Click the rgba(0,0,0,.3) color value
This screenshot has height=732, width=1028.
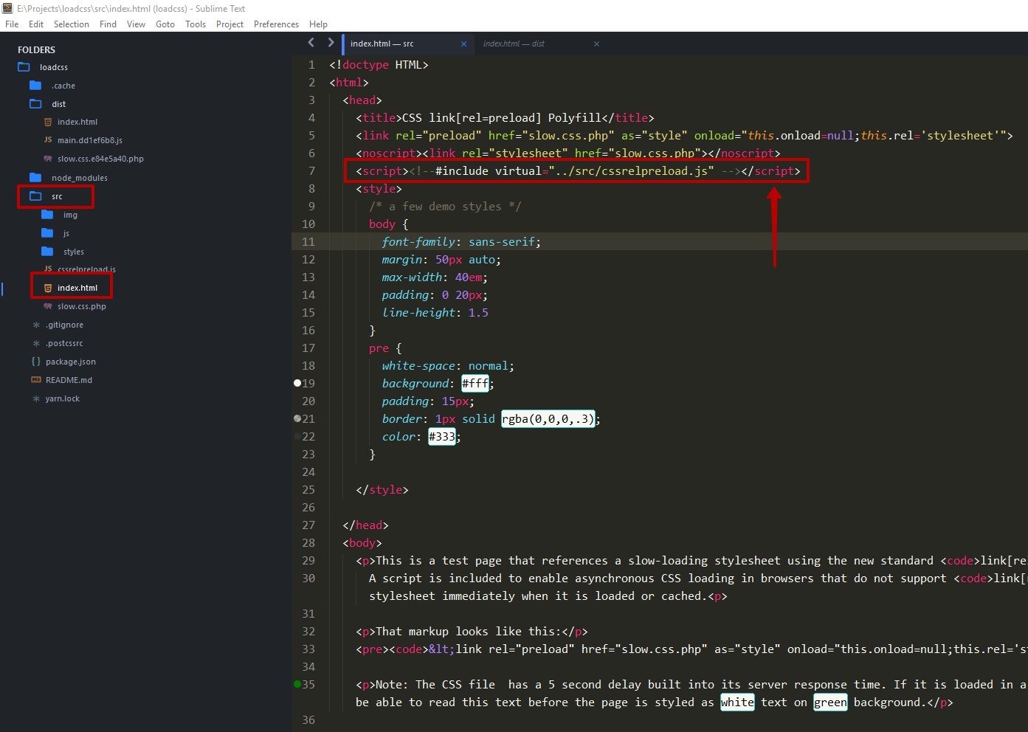click(x=548, y=418)
